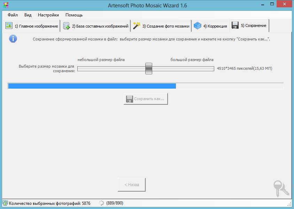Click the большой размер файла label

click(192, 60)
